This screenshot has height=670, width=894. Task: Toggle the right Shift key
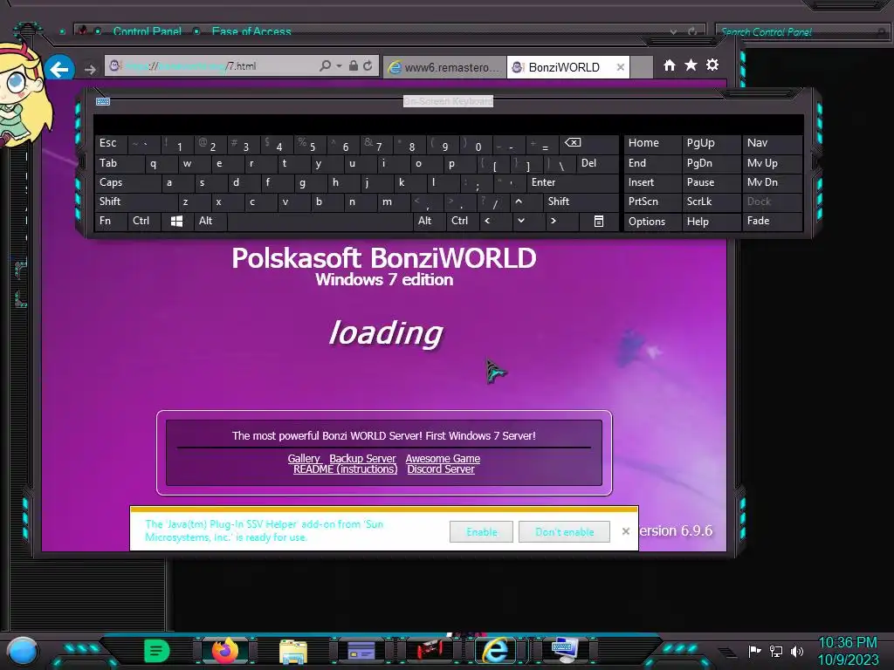581,202
